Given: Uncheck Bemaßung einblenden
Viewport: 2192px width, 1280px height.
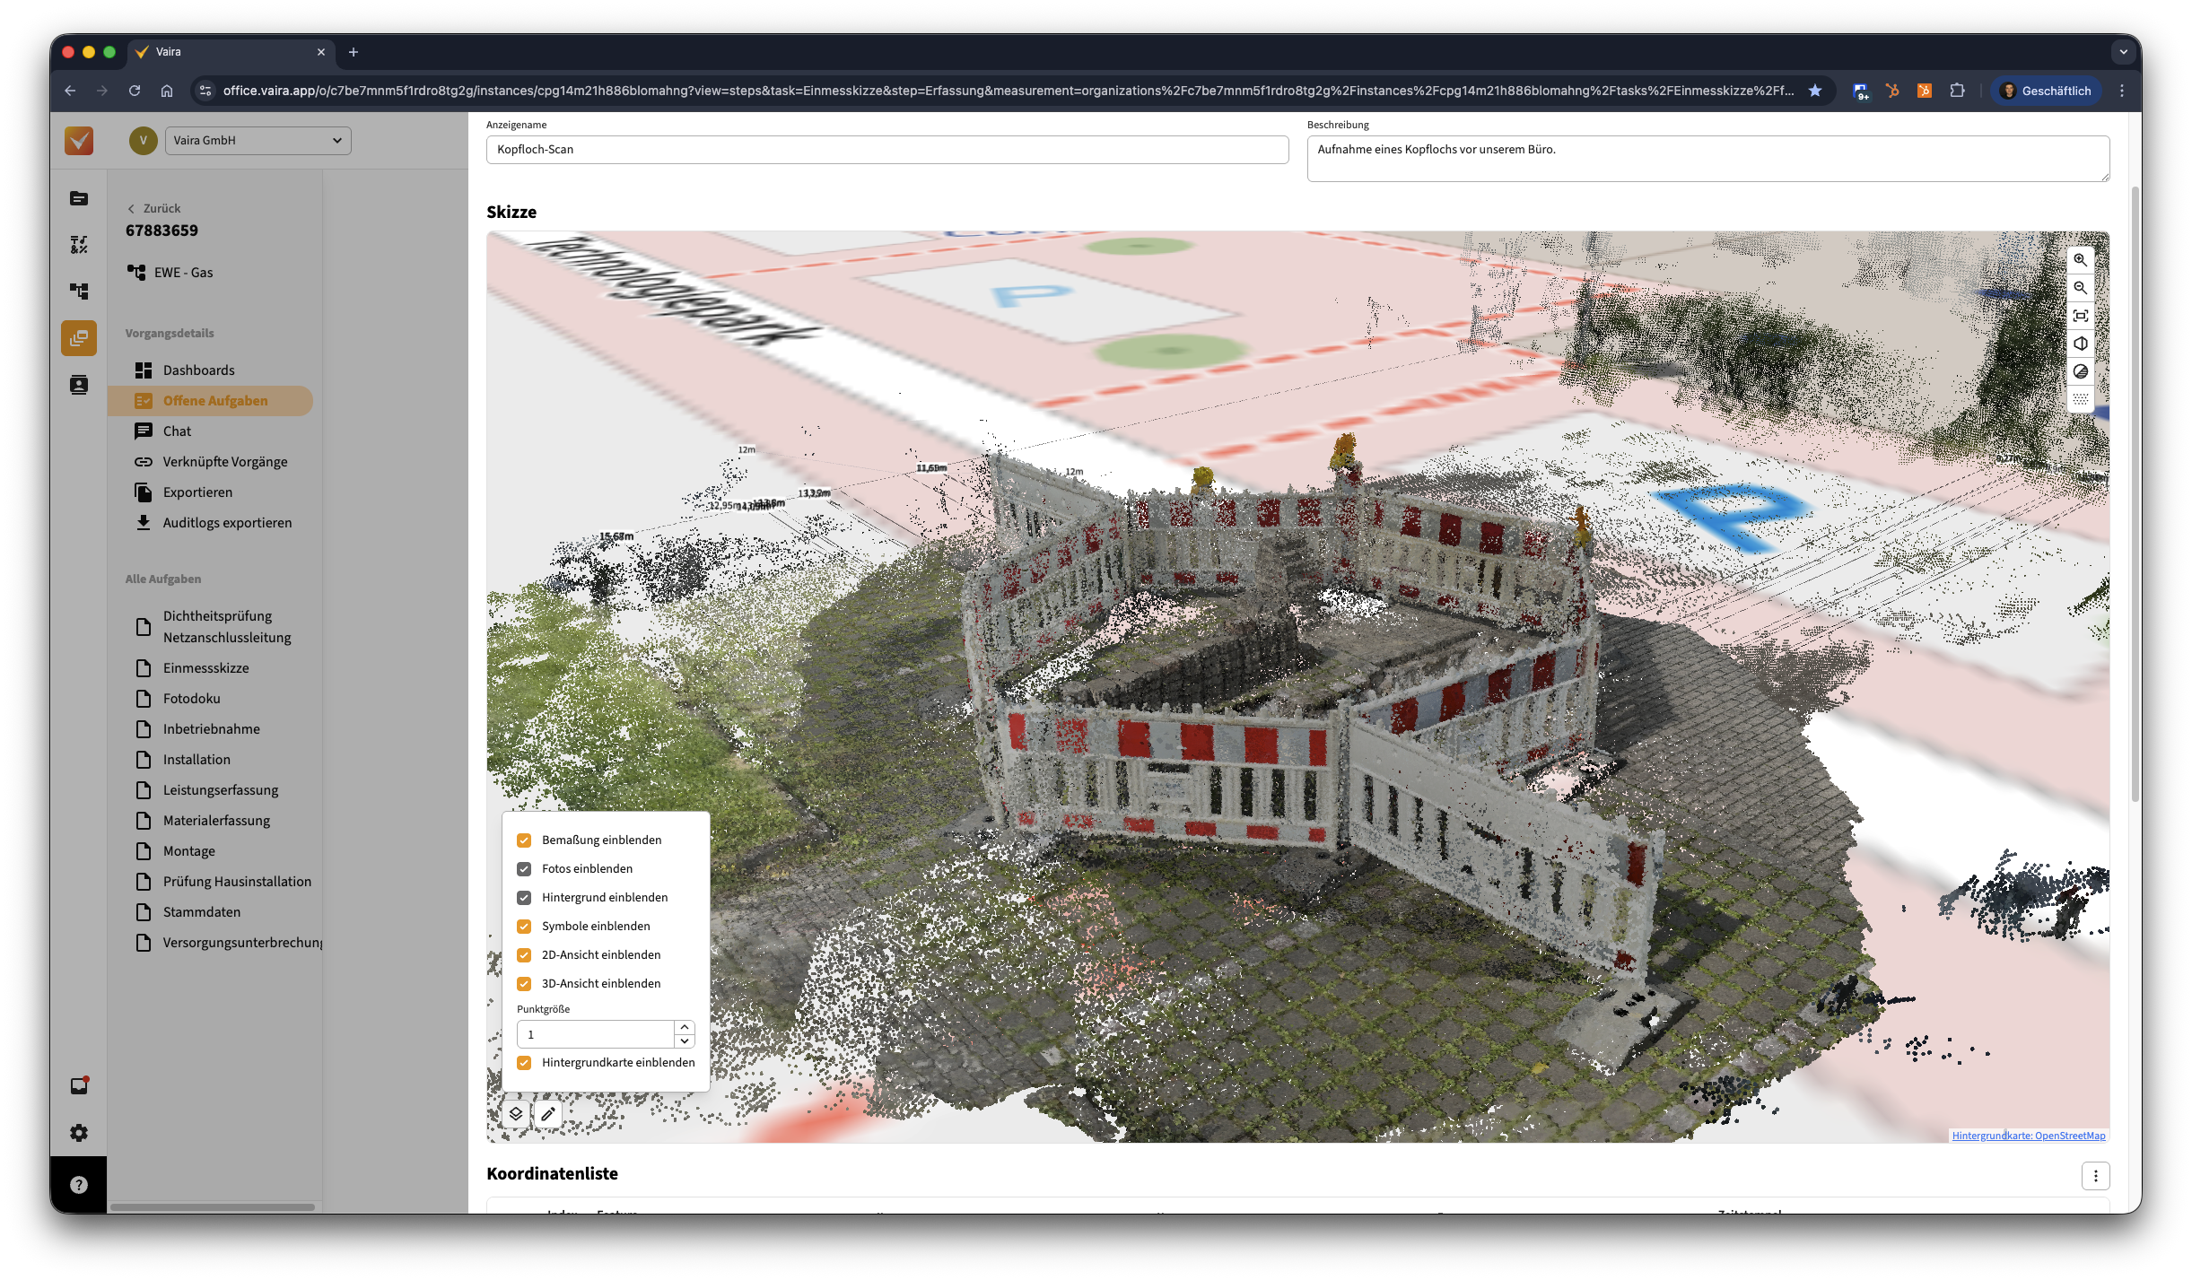Looking at the screenshot, I should (x=524, y=840).
